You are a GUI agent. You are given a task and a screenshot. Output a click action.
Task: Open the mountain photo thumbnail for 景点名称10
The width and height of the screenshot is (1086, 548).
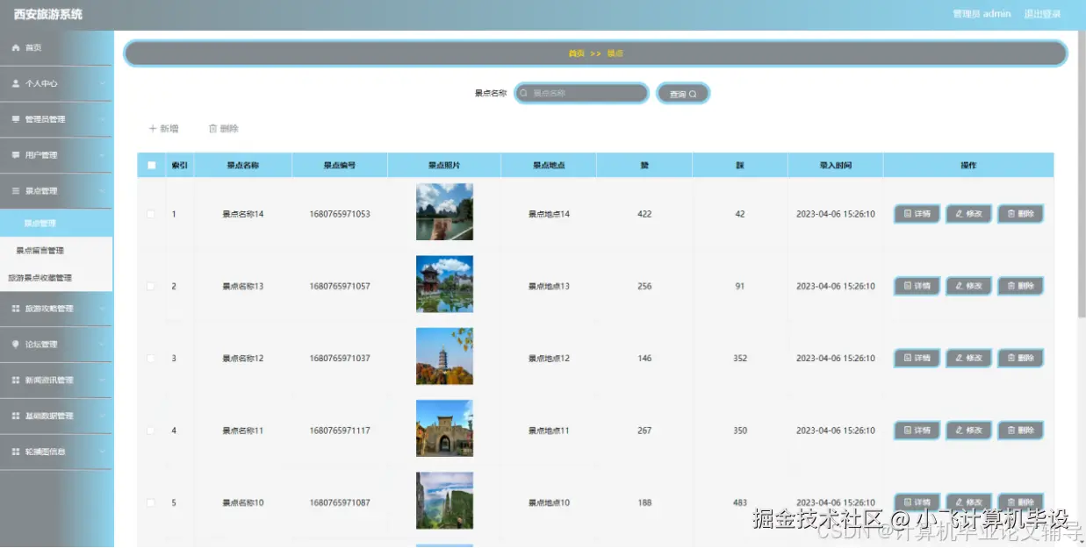point(444,501)
